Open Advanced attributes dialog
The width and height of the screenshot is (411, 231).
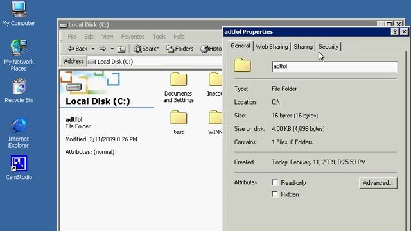tap(378, 182)
